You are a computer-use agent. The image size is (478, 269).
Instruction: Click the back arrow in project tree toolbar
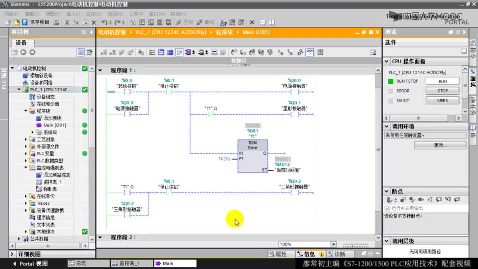click(x=23, y=52)
